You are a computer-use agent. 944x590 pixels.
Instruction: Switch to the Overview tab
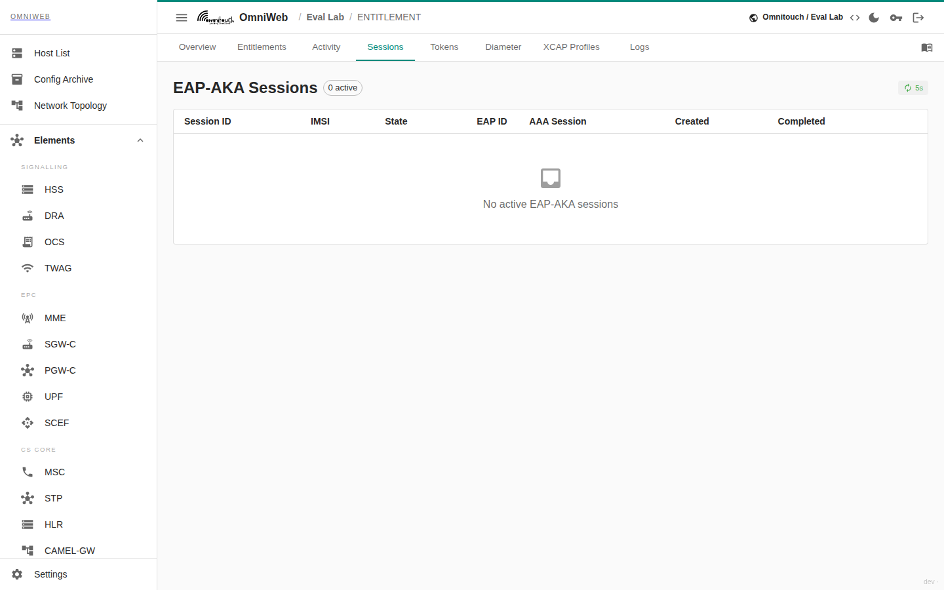197,47
